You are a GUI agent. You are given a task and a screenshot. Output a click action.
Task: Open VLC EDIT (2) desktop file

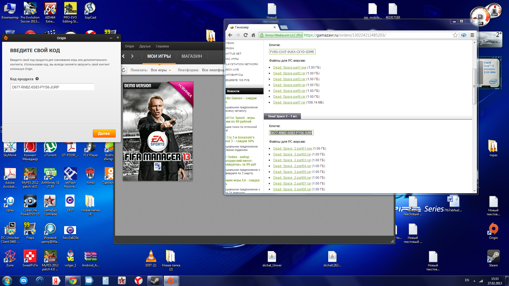[x=151, y=258]
